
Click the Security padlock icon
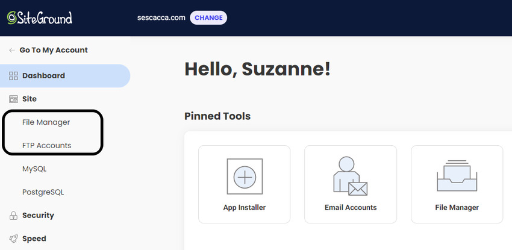coord(13,216)
